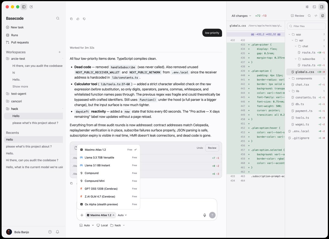The height and width of the screenshot is (239, 329).
Task: Click the code view icon in the changes header
Action: pos(316,16)
